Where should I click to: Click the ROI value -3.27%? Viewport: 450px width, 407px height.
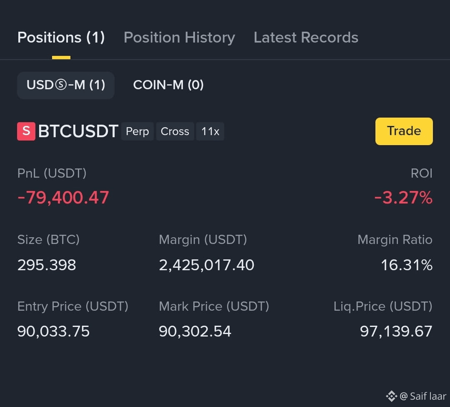point(403,198)
